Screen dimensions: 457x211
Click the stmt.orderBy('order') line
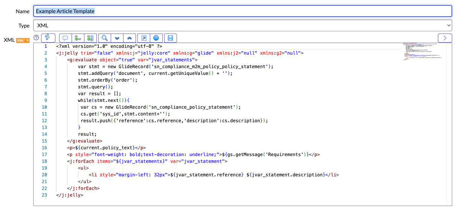click(x=108, y=80)
